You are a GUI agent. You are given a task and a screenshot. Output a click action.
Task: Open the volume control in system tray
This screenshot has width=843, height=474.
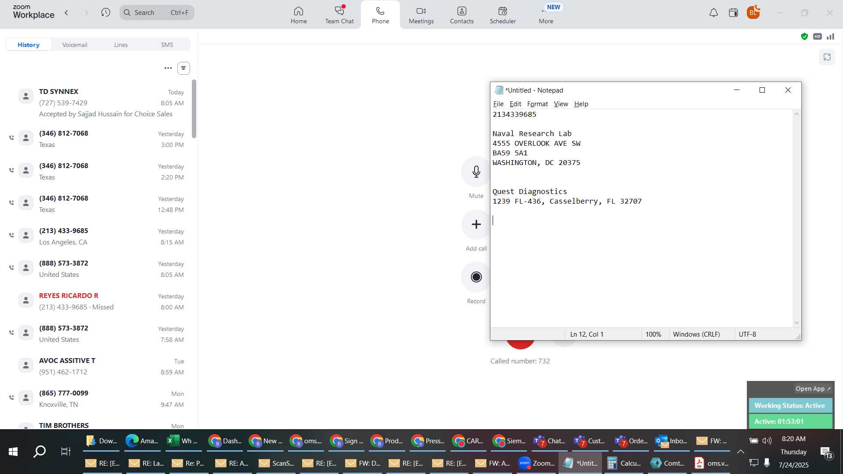click(x=767, y=441)
